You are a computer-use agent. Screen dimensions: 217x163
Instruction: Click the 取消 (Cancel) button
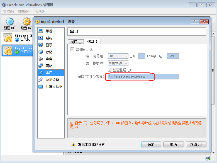[174, 144]
